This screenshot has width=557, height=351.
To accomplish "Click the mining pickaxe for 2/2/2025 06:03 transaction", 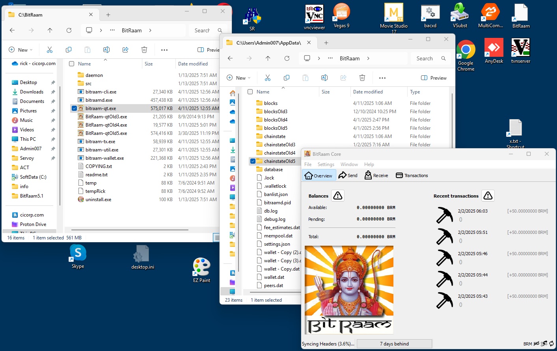I will (445, 215).
